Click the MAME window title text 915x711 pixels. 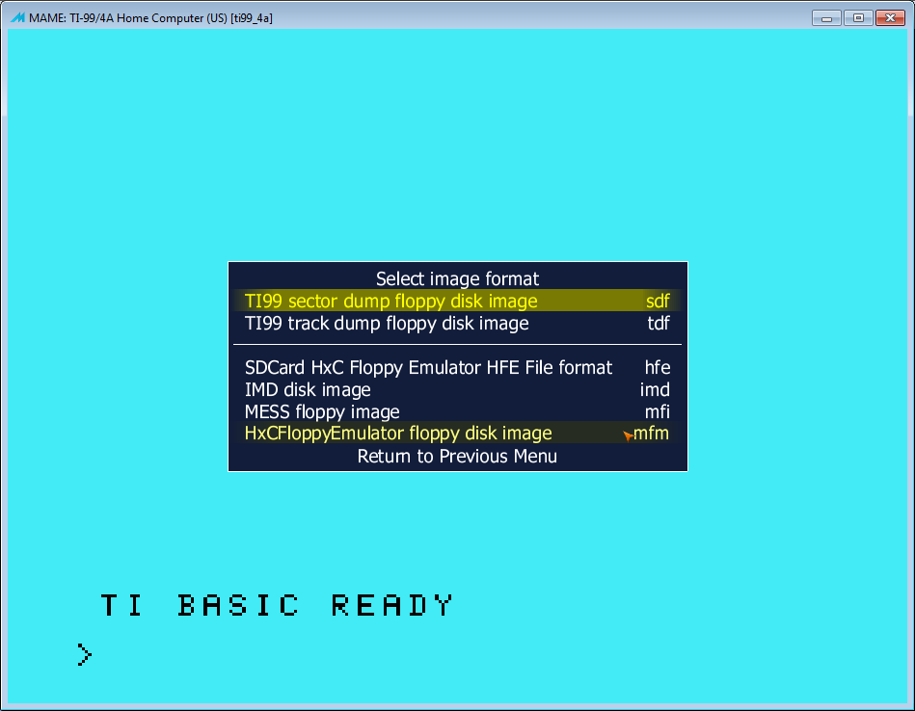point(150,18)
